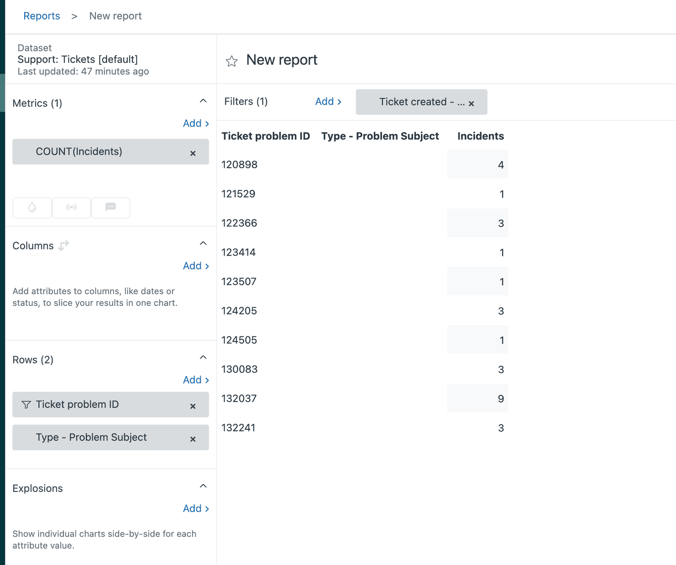Remove the COUNT(Incidents) metric
The image size is (676, 565).
click(193, 153)
